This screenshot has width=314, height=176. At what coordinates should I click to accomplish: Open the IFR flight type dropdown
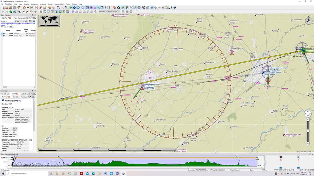click(21, 21)
